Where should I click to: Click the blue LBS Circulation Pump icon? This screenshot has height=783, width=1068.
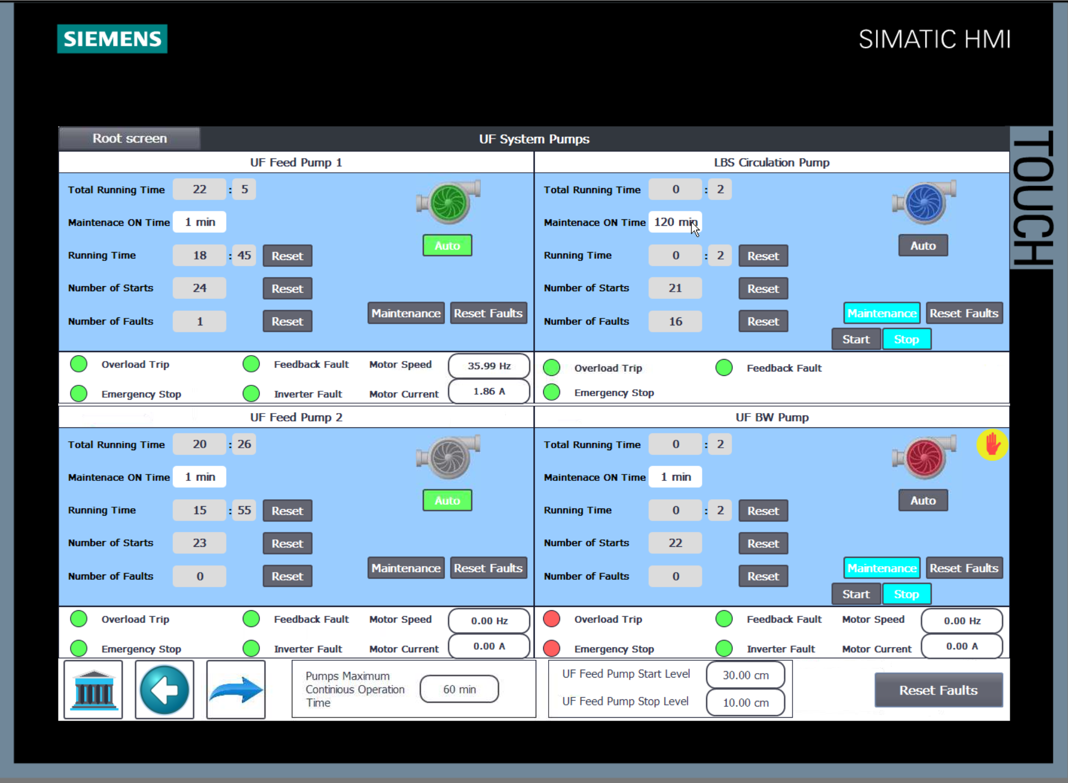924,203
